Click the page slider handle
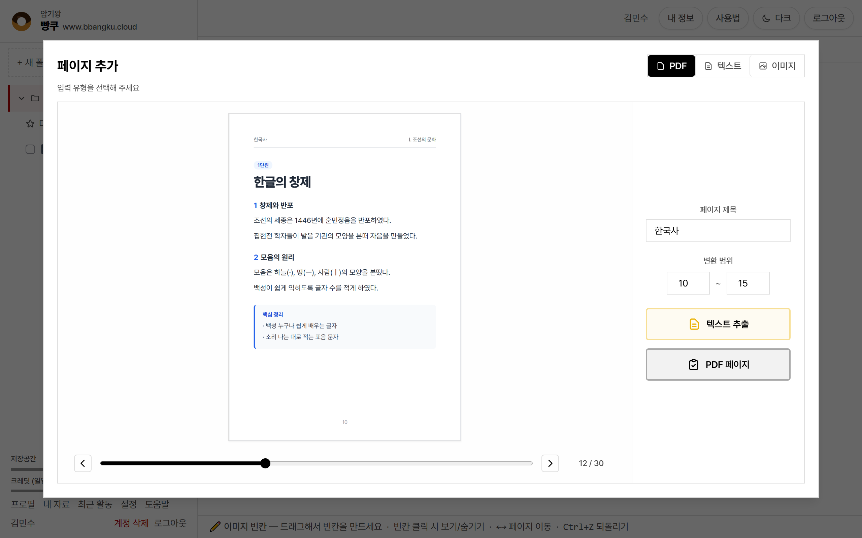862x538 pixels. [265, 463]
